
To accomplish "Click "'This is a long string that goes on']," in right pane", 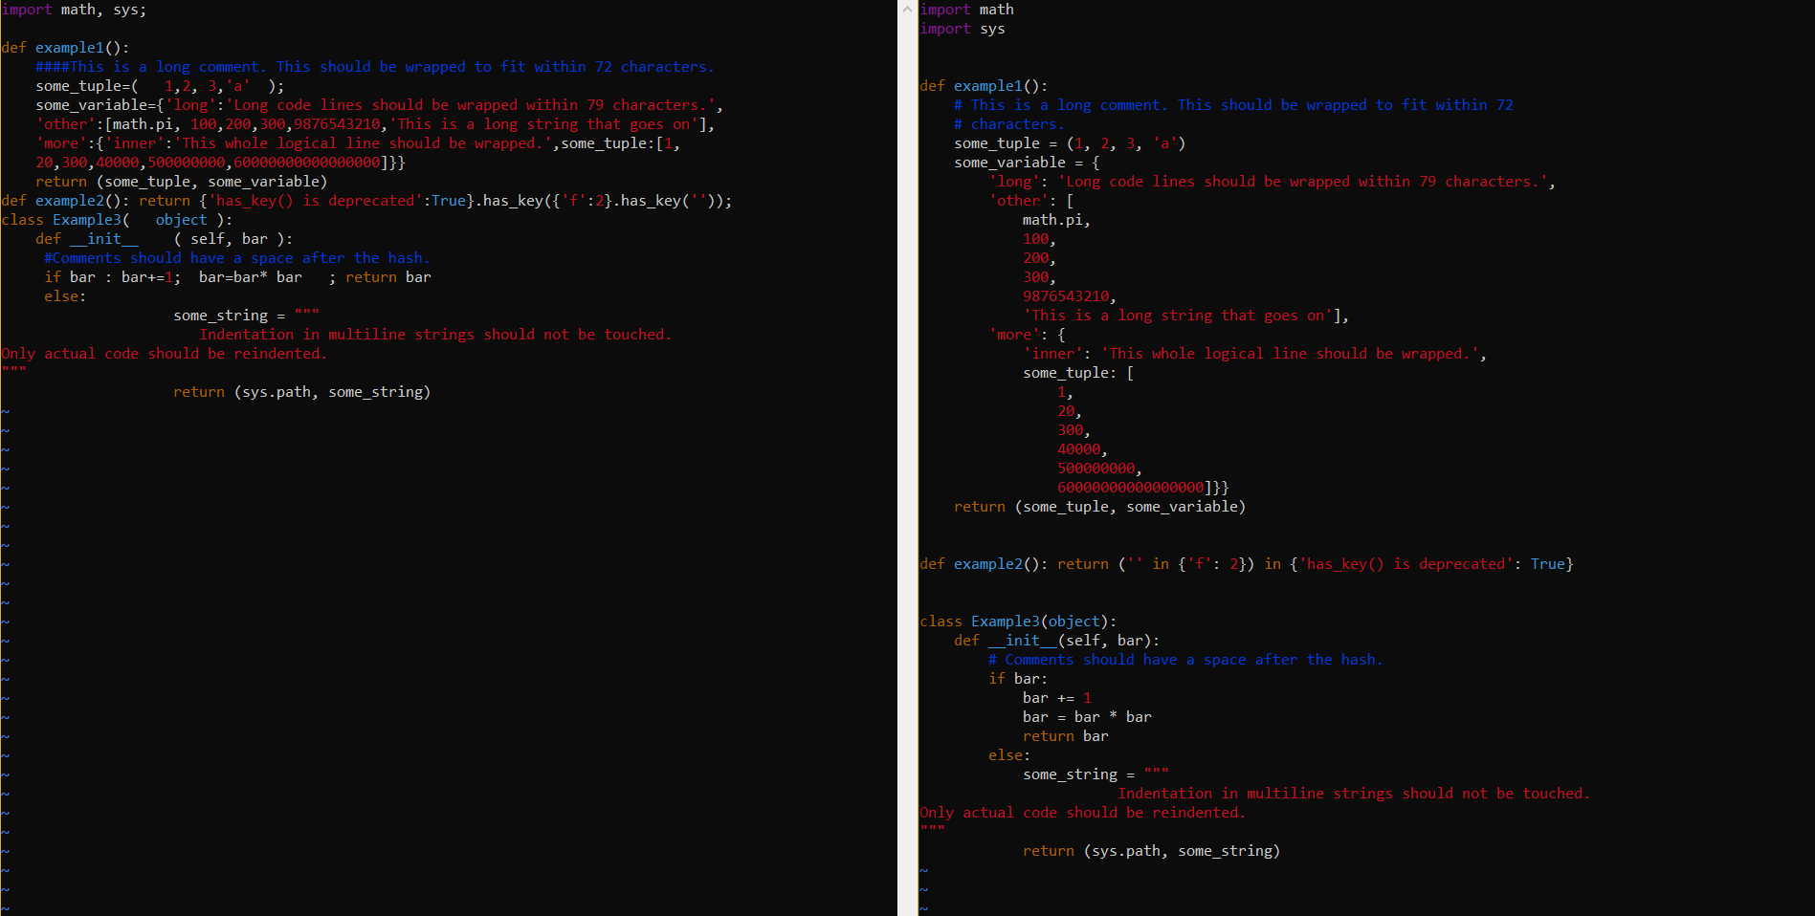I will pyautogui.click(x=1186, y=316).
